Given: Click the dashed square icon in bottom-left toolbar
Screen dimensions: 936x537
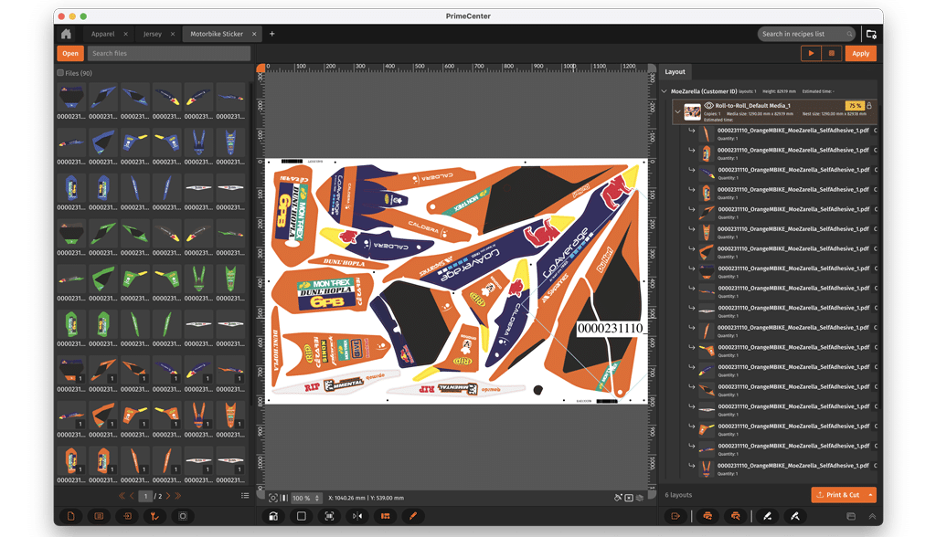Looking at the screenshot, I should (x=183, y=516).
